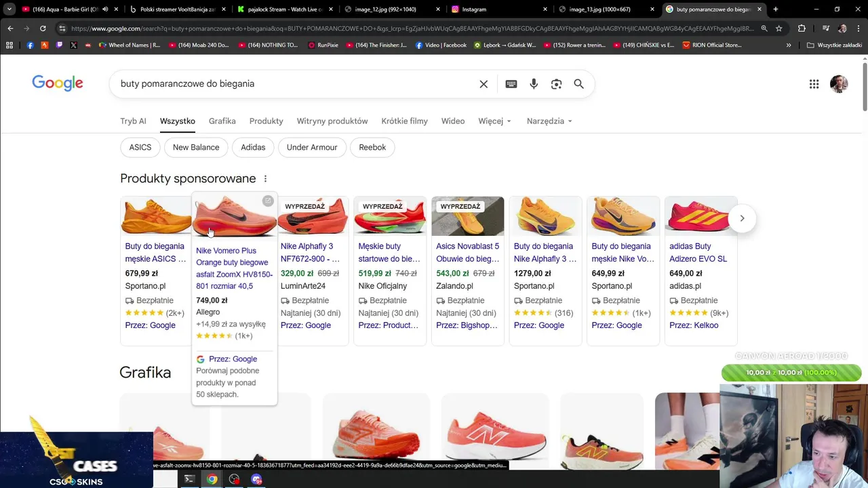Open the Nike Alphafly 1279,00 zł shoe image
This screenshot has width=868, height=488.
545,216
